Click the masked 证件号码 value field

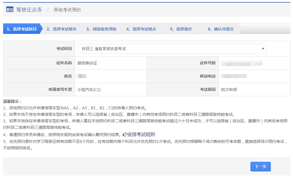pyautogui.click(x=241, y=63)
